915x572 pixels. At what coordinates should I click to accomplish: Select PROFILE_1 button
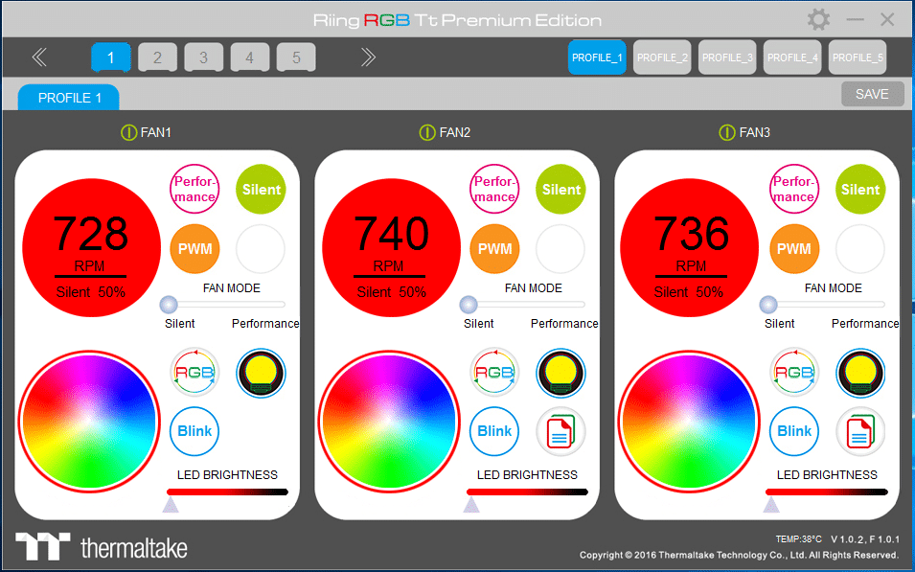coord(597,57)
